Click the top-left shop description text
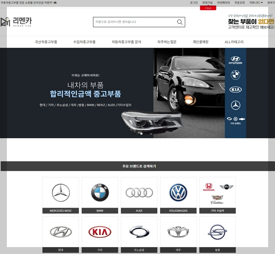 tap(28, 3)
